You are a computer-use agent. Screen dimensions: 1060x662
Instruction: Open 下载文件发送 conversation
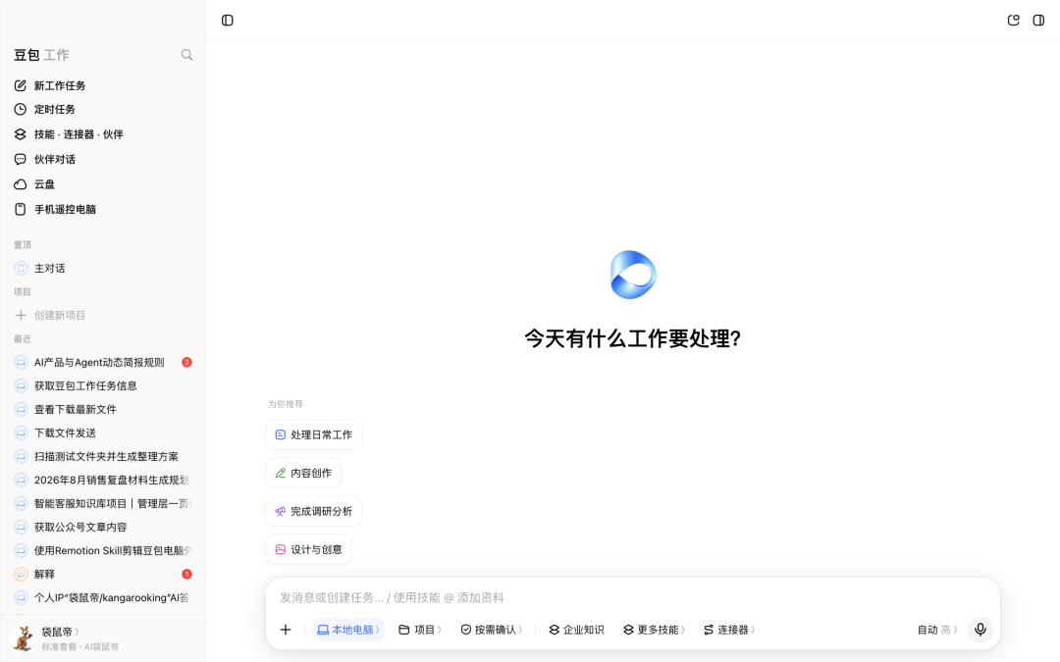103,433
